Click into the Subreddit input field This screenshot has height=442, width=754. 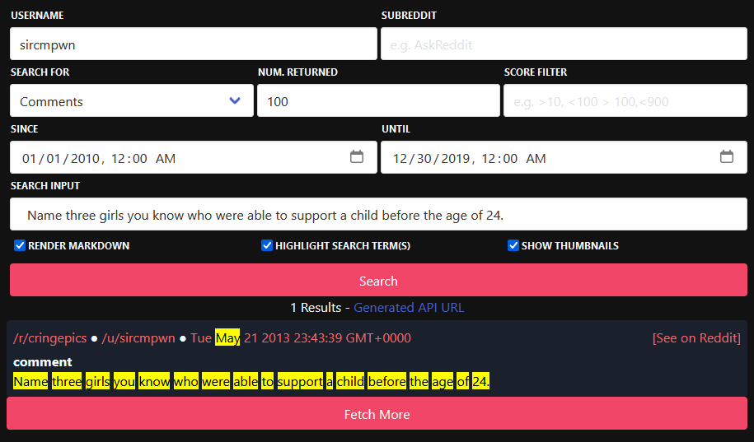564,44
